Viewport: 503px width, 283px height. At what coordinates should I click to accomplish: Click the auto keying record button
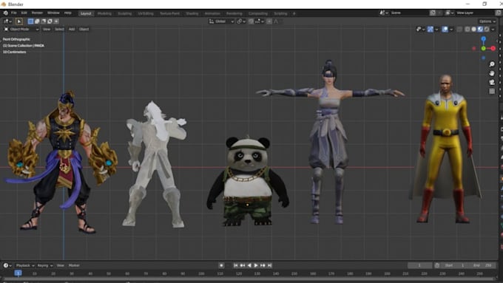click(x=221, y=265)
